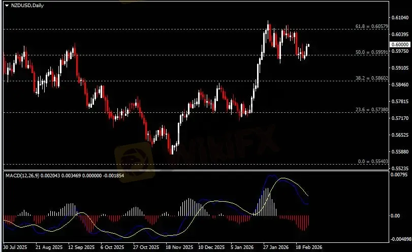Select the 0.0 = 0.55403 Fibonacci label
The height and width of the screenshot is (252, 412).
point(373,162)
